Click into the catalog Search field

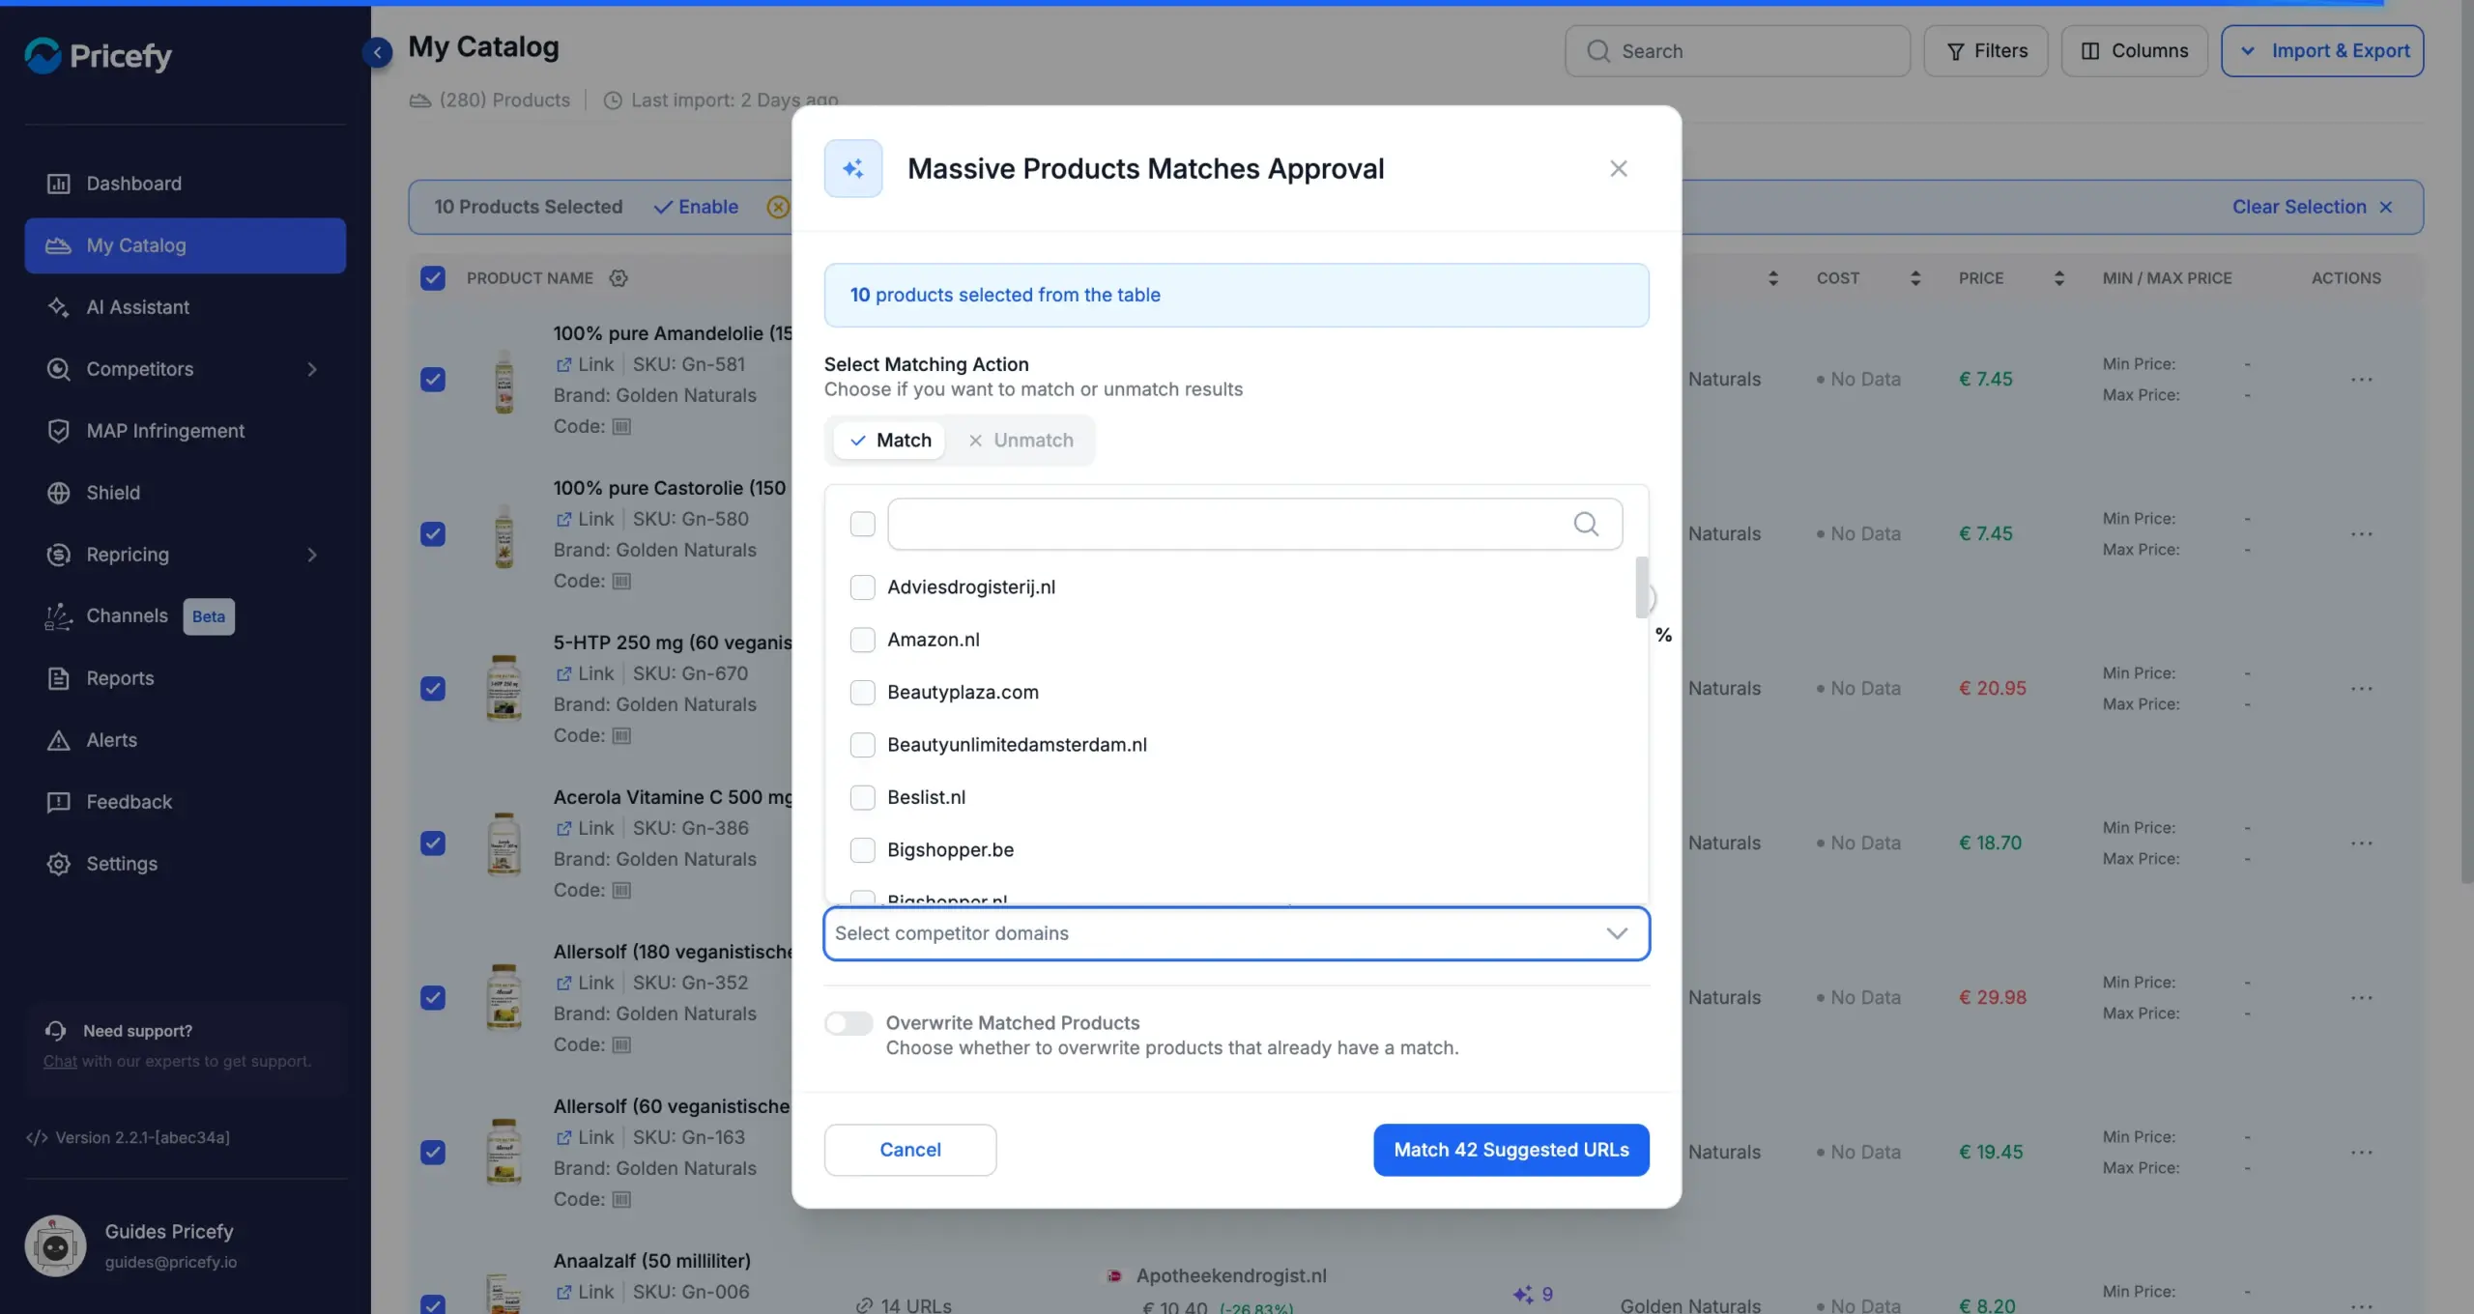1737,51
